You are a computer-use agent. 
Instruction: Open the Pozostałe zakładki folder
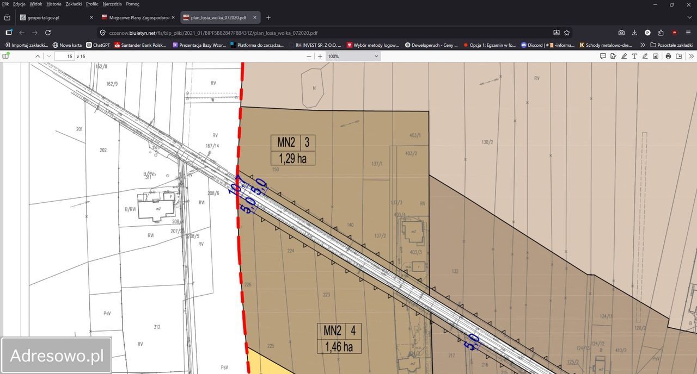[671, 45]
